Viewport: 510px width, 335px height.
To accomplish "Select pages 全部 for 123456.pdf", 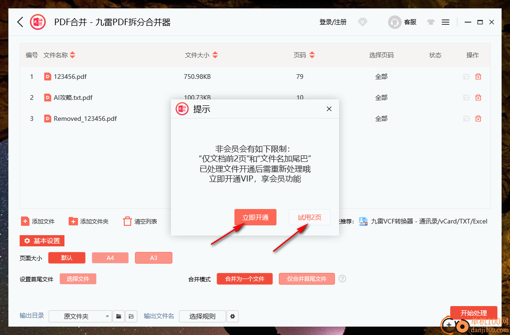I will (x=381, y=77).
